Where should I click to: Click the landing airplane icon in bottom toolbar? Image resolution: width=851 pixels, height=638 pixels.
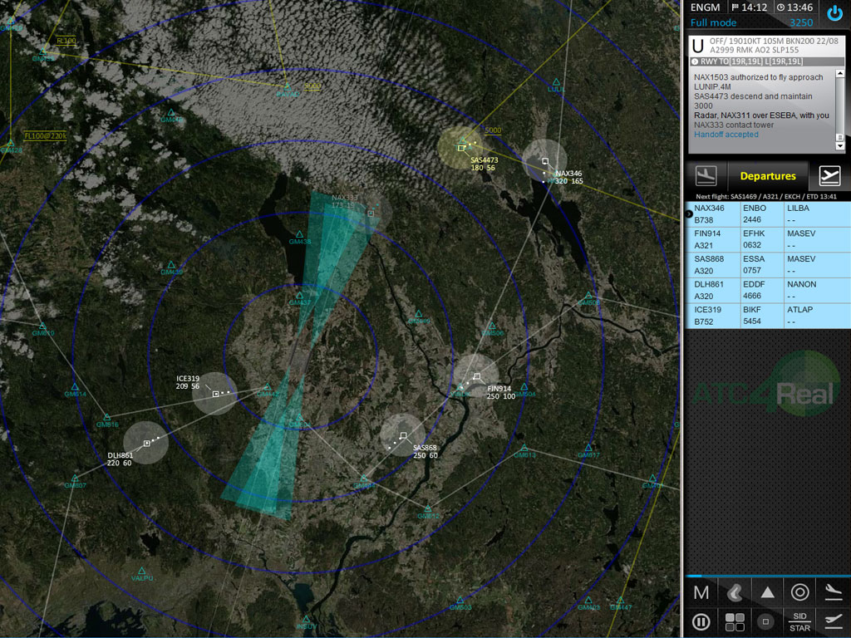(833, 592)
